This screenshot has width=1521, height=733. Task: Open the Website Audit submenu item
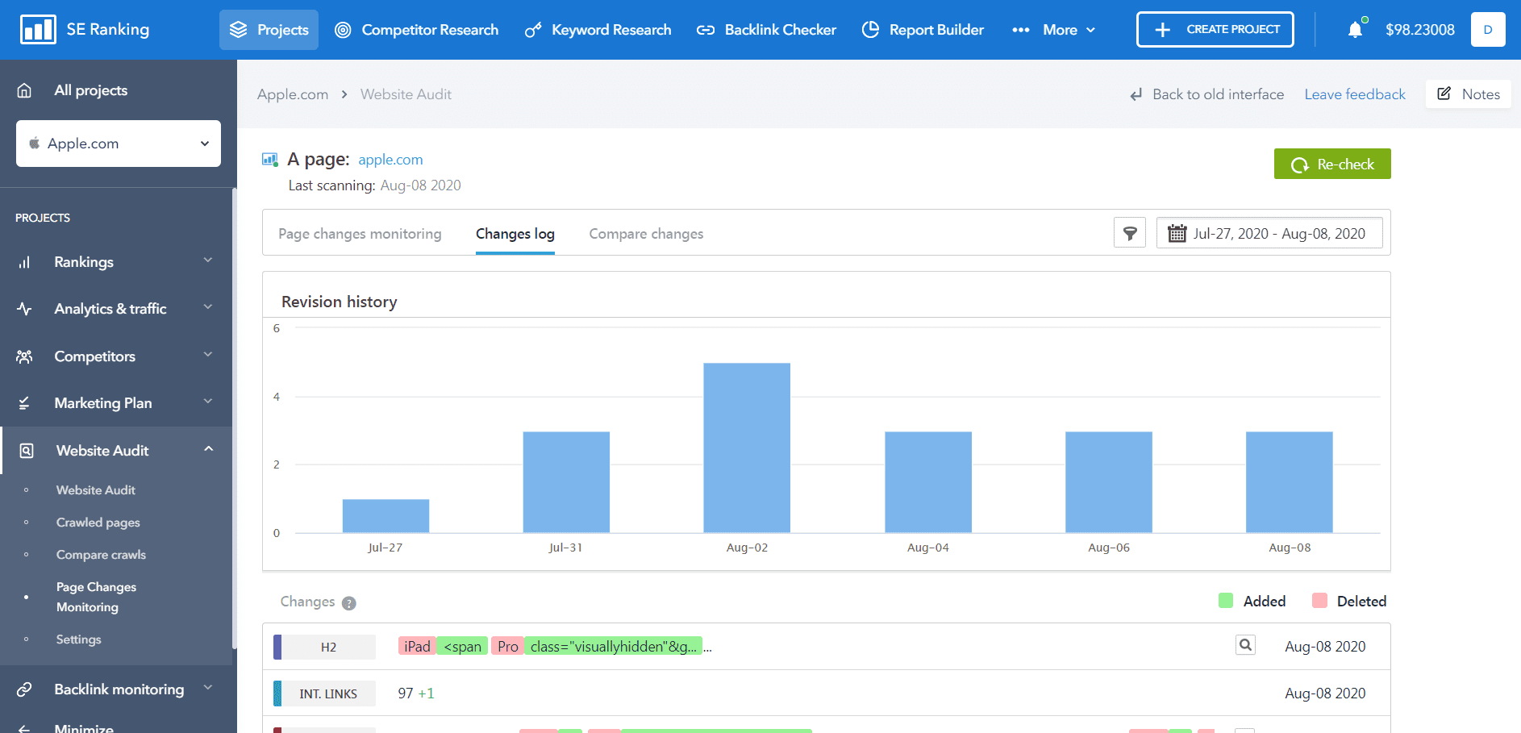tap(96, 490)
